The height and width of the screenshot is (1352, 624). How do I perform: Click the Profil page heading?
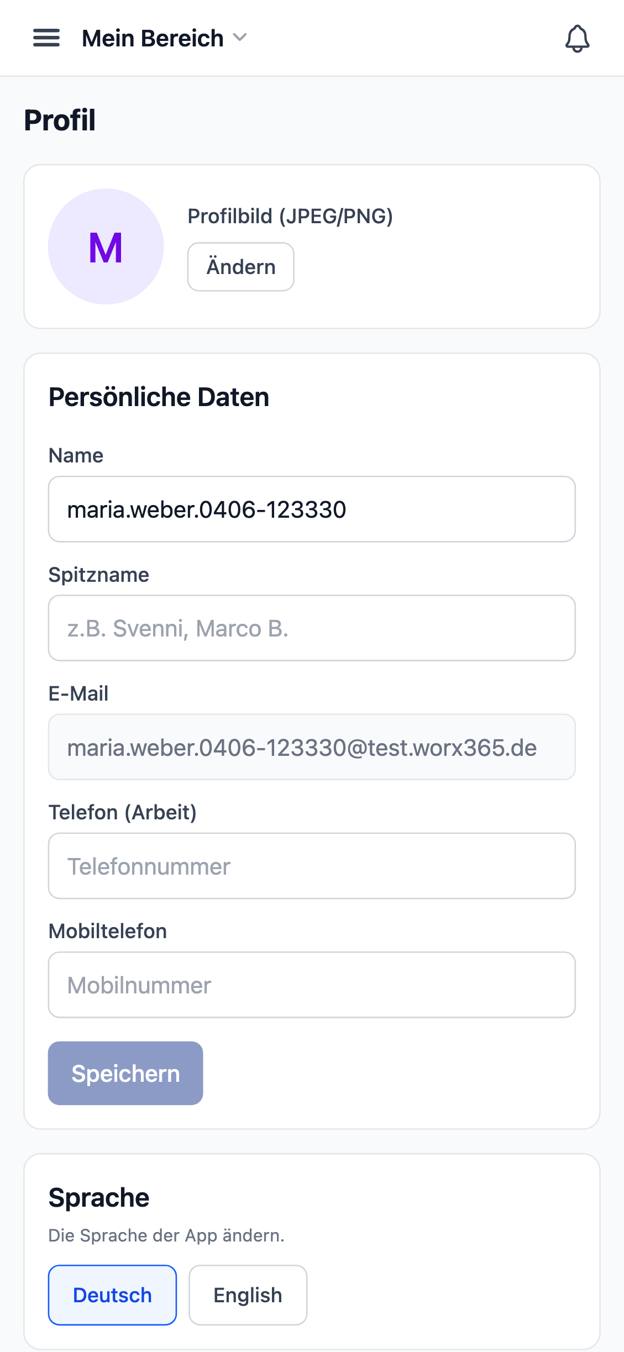pos(60,120)
